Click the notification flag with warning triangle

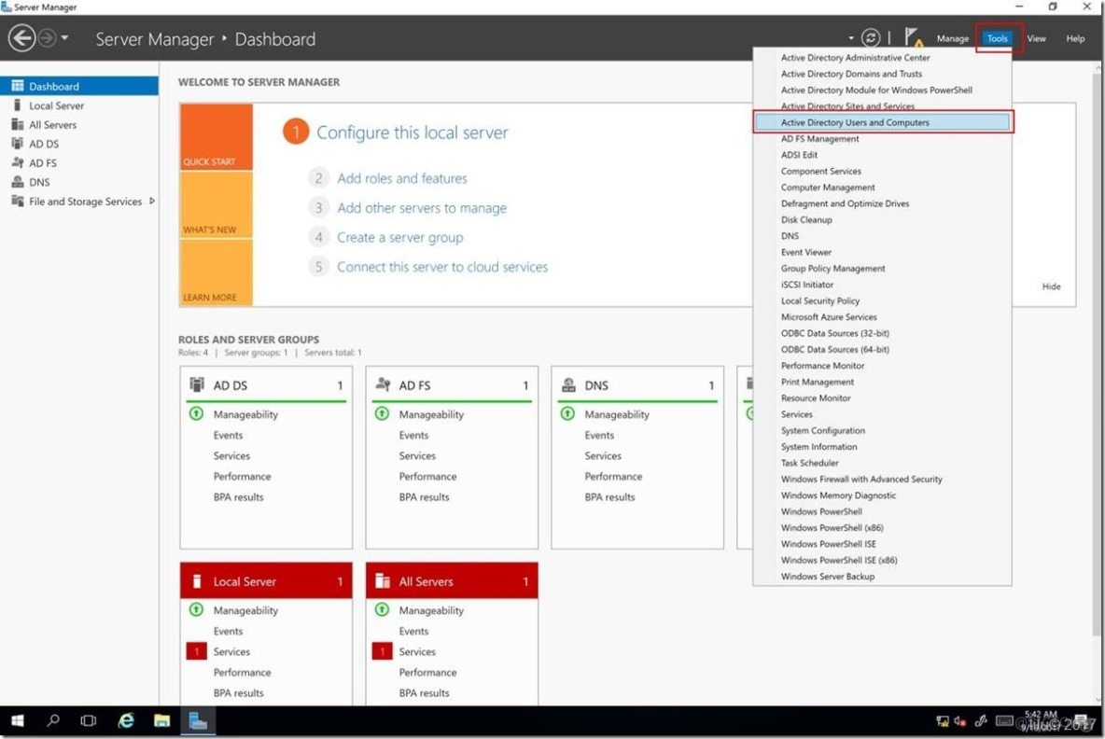click(x=912, y=37)
